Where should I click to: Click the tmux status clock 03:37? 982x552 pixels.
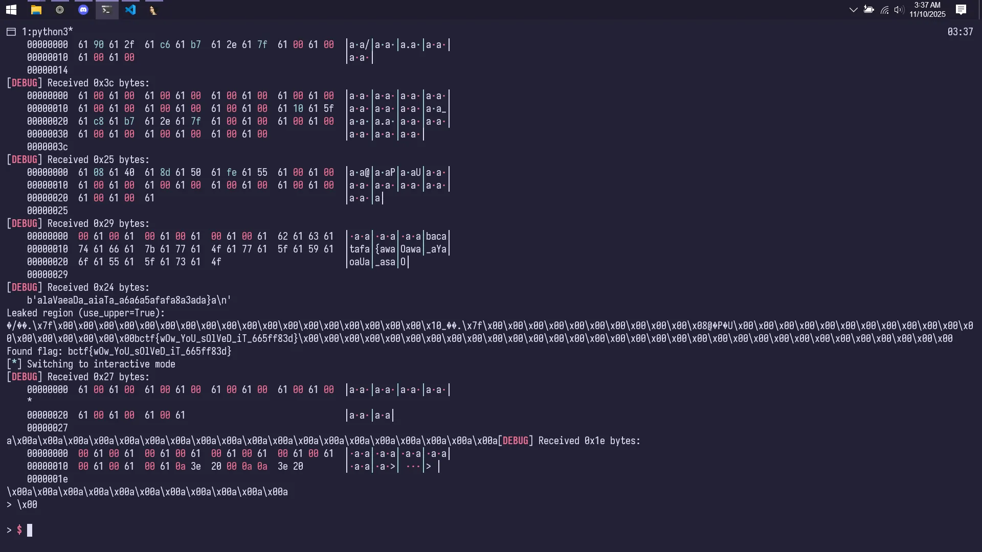(960, 32)
